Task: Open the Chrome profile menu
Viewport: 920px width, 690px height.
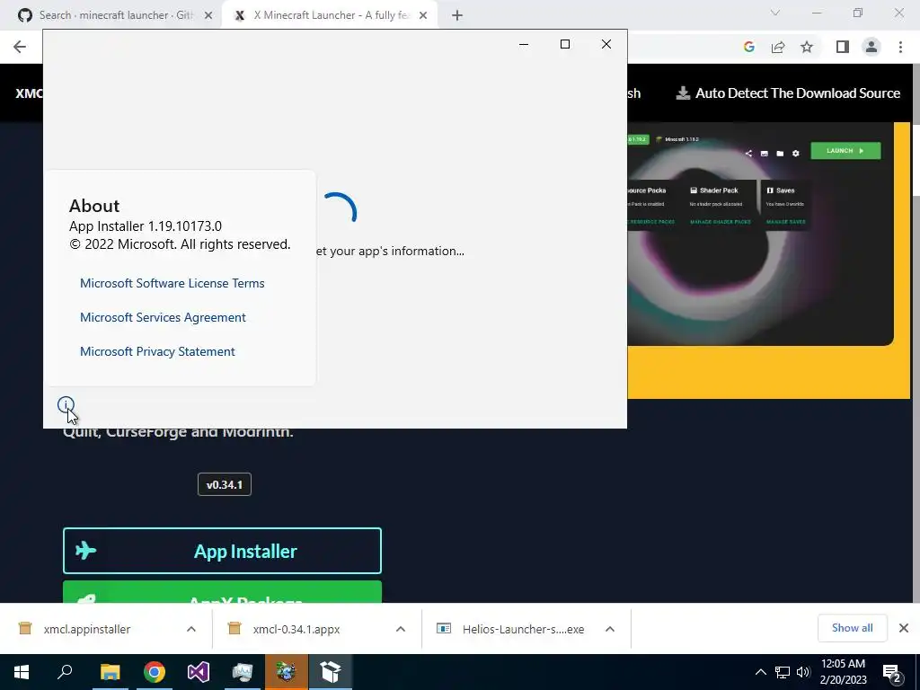Action: click(871, 47)
